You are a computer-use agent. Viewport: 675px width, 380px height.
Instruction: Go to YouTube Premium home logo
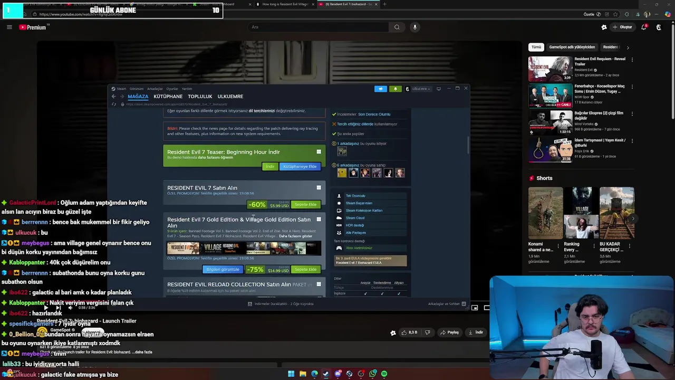32,27
